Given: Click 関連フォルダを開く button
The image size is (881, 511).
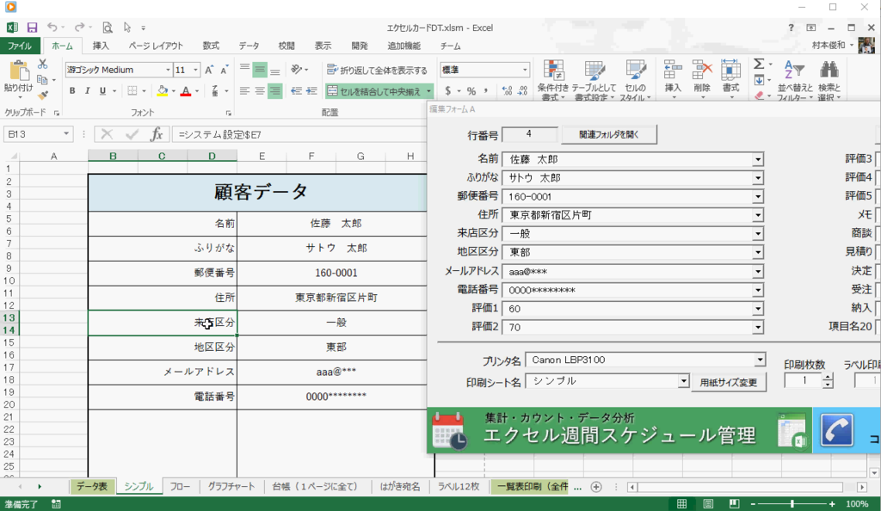Looking at the screenshot, I should click(609, 135).
